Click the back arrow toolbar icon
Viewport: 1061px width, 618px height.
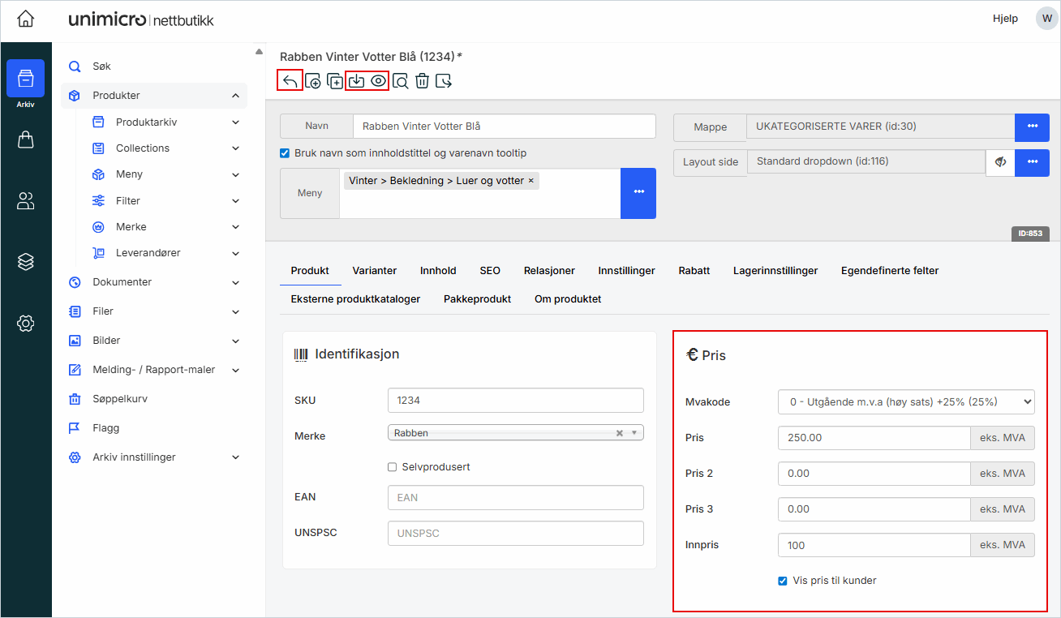coord(290,80)
